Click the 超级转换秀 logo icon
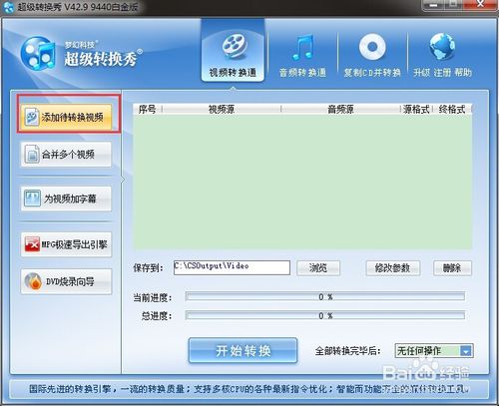This screenshot has width=499, height=406. [x=38, y=53]
